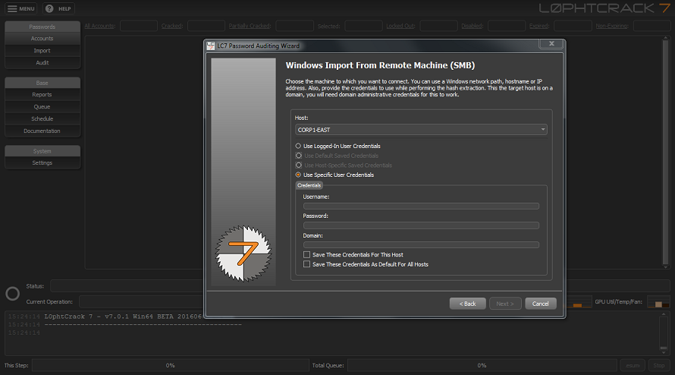Expand the Host dropdown showing CORP1-EAST
675x375 pixels.
(x=421, y=130)
